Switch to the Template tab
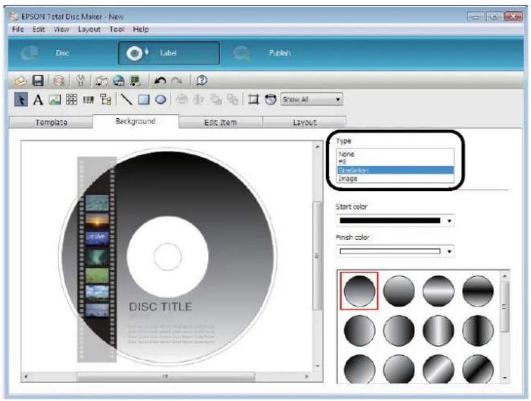Screen dimensions: 531x401 [x=51, y=122]
